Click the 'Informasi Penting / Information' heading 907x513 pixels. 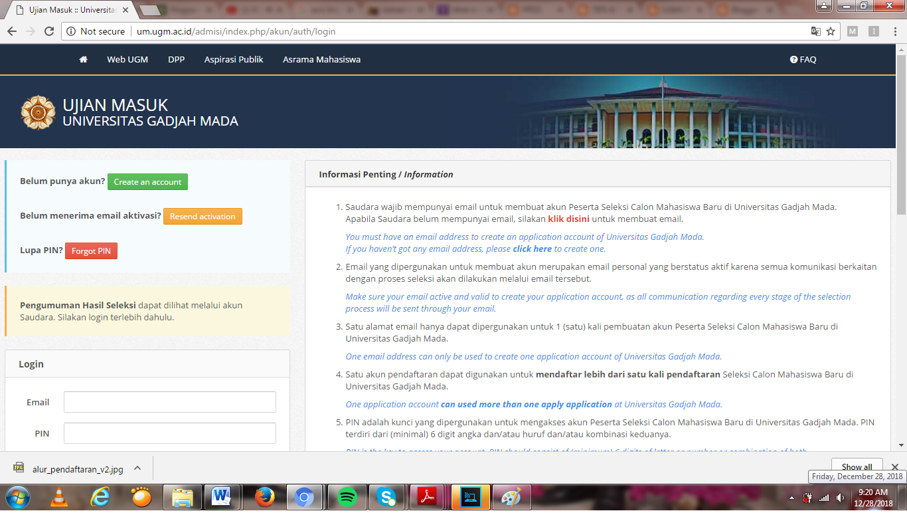click(386, 174)
